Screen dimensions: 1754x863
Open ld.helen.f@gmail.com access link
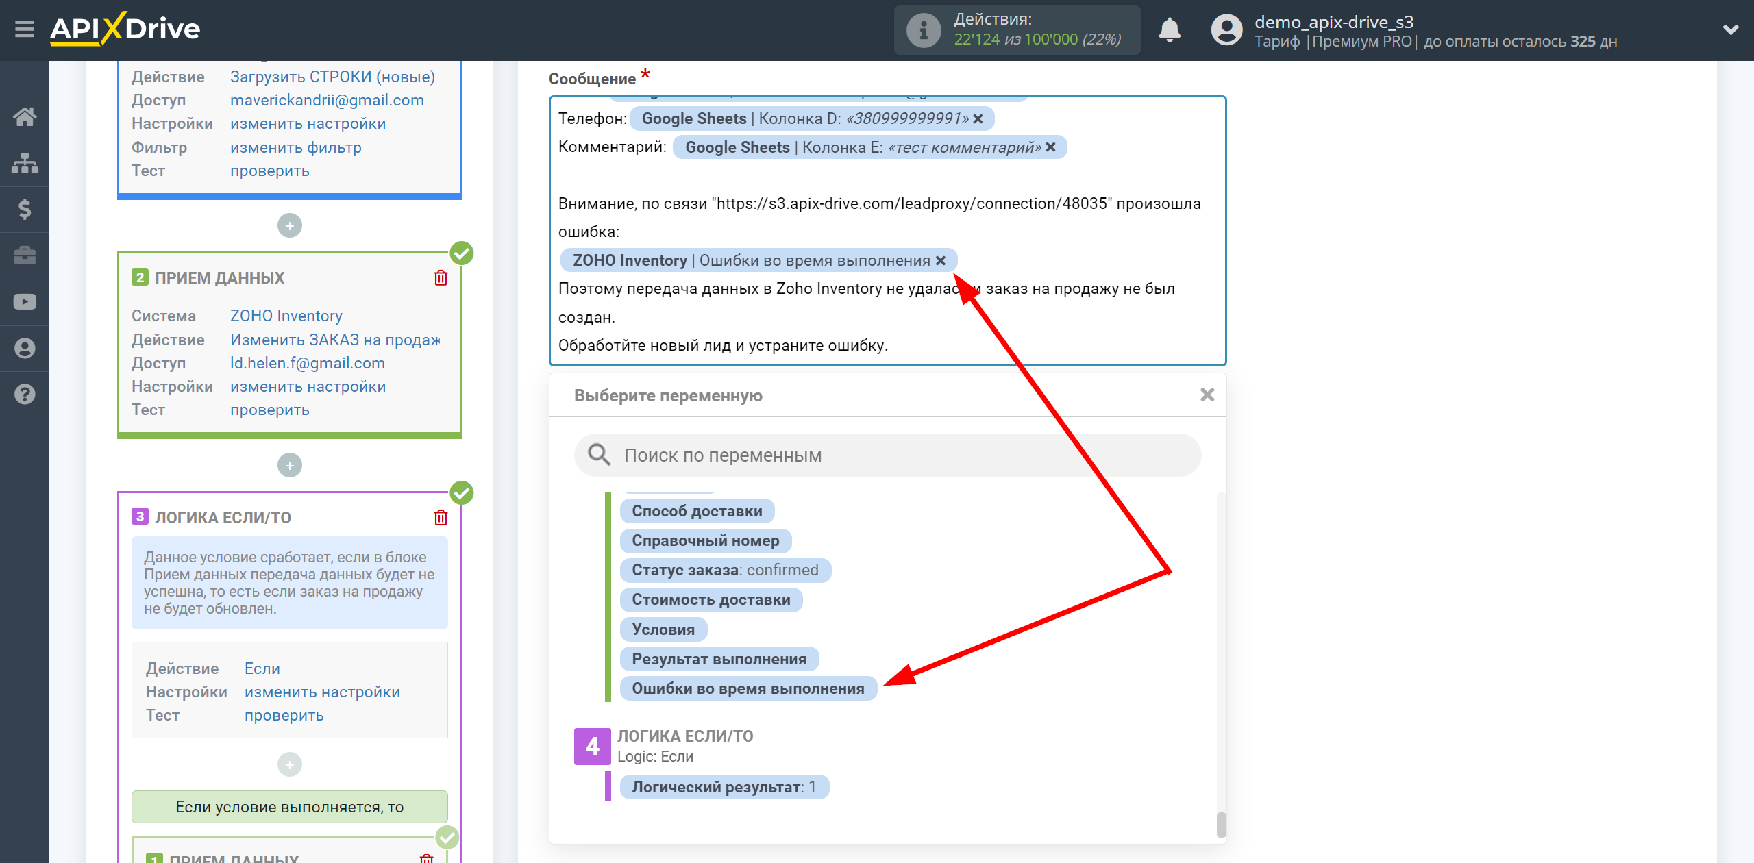tap(307, 363)
